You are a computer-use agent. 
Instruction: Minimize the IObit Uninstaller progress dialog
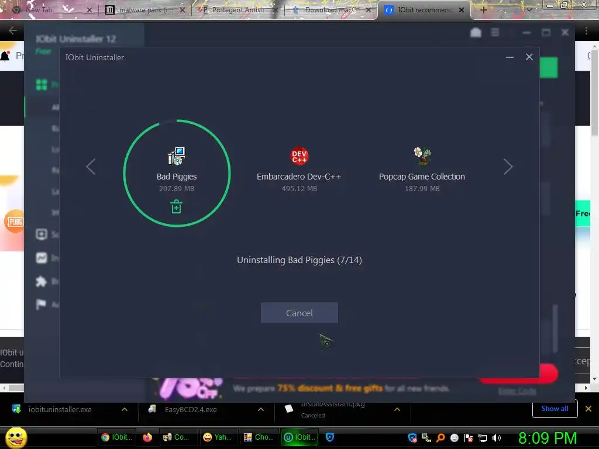[x=510, y=57]
